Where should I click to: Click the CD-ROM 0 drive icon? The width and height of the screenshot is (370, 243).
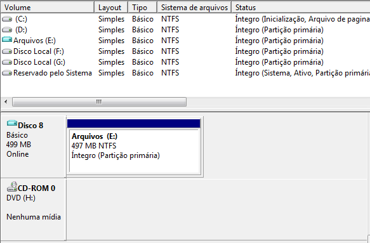coord(12,187)
